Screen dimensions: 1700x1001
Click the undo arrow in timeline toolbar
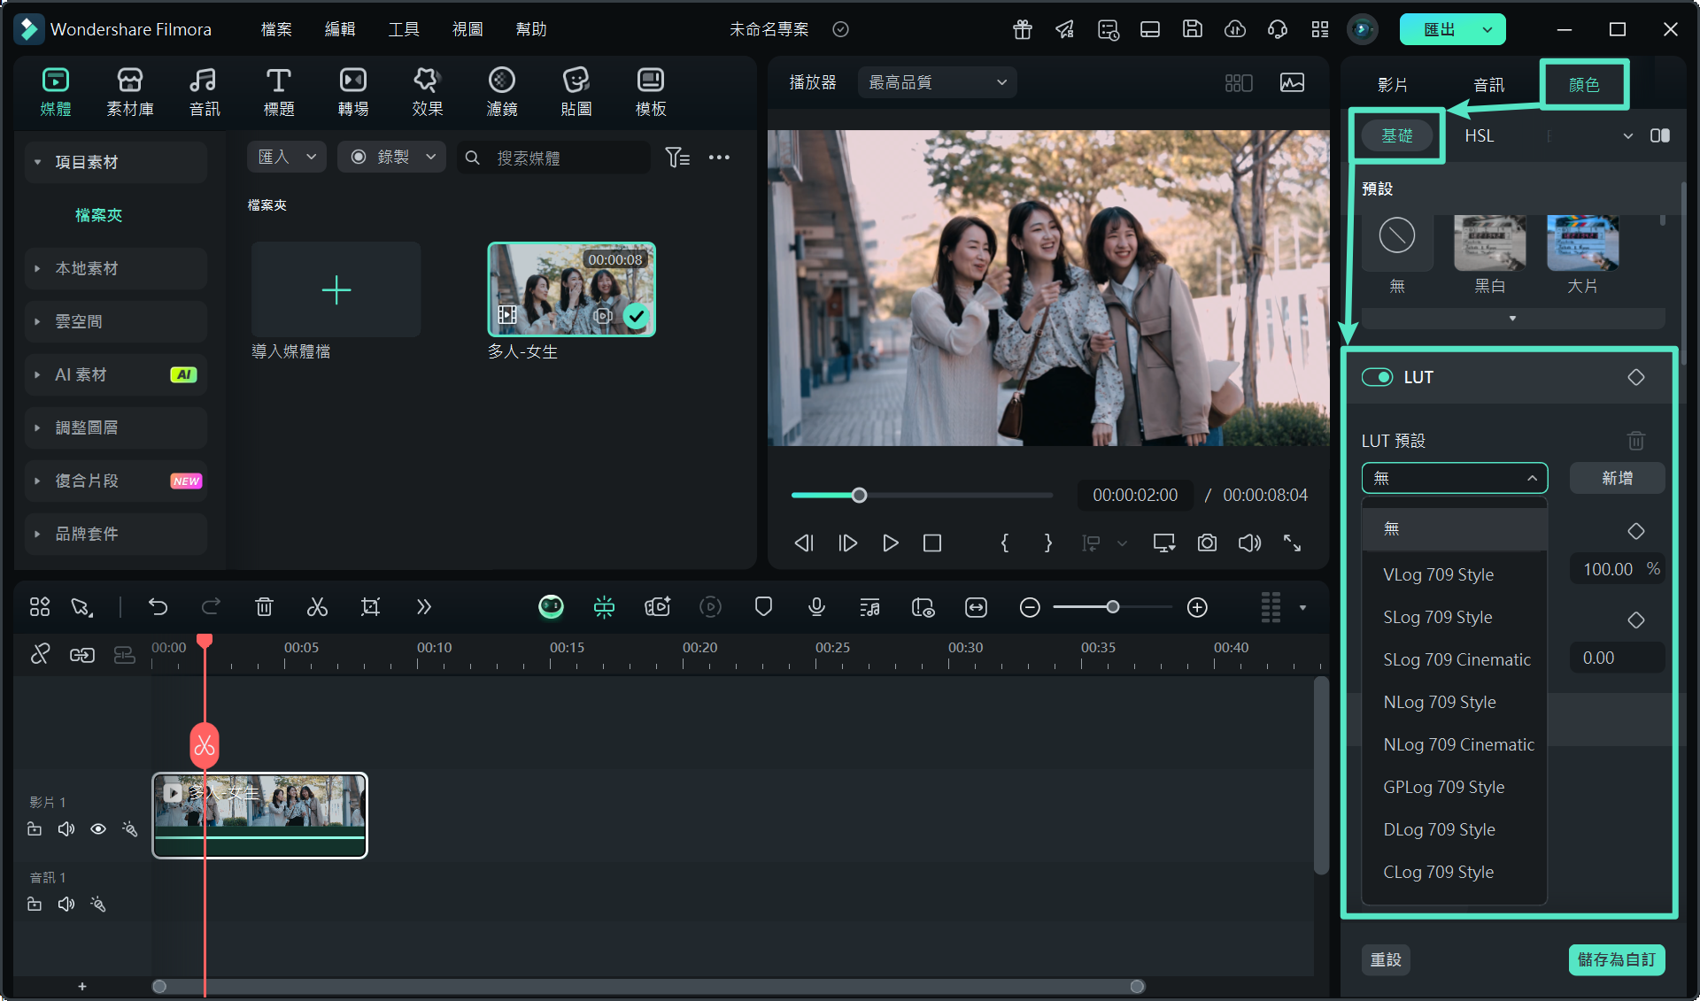(x=158, y=607)
